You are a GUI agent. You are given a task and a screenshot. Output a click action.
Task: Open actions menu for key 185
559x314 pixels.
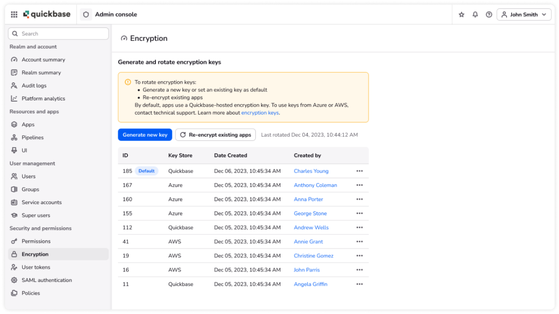tap(360, 171)
